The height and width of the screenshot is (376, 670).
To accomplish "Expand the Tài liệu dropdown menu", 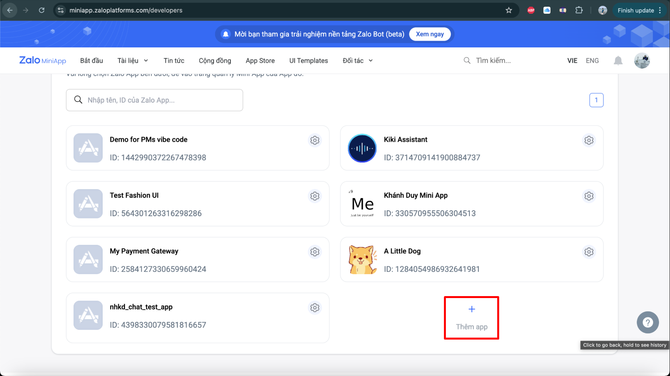I will pyautogui.click(x=133, y=61).
